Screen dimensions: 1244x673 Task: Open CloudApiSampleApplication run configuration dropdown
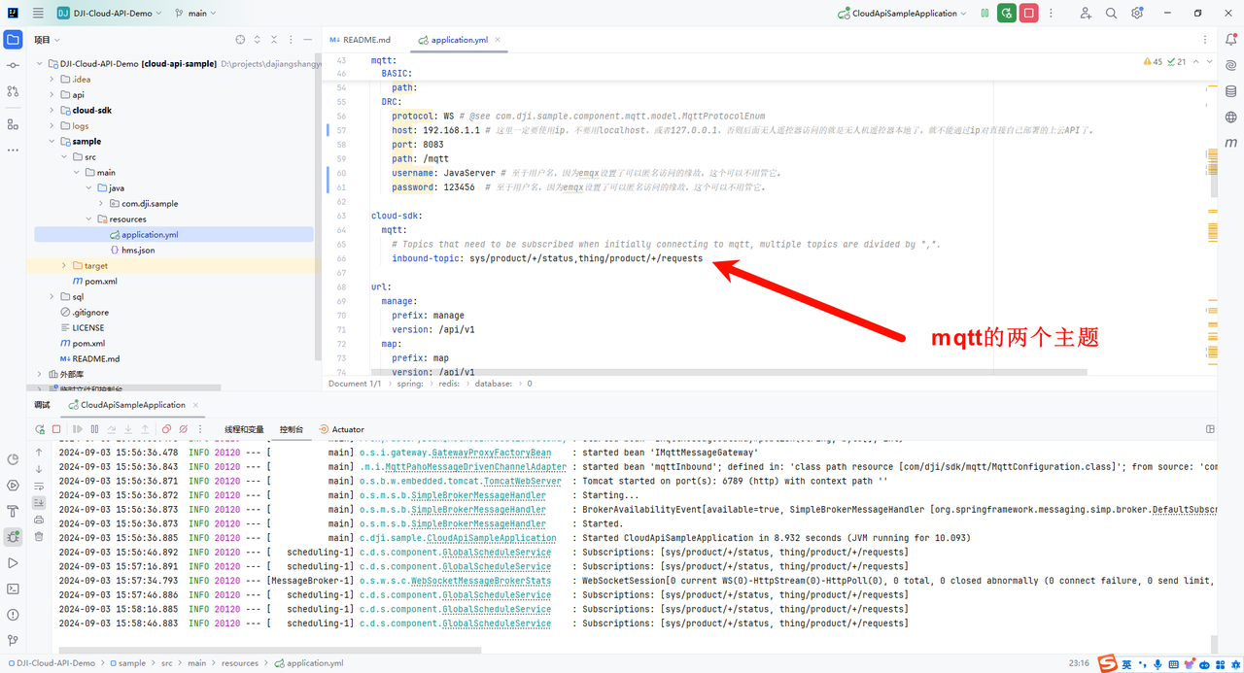[903, 13]
